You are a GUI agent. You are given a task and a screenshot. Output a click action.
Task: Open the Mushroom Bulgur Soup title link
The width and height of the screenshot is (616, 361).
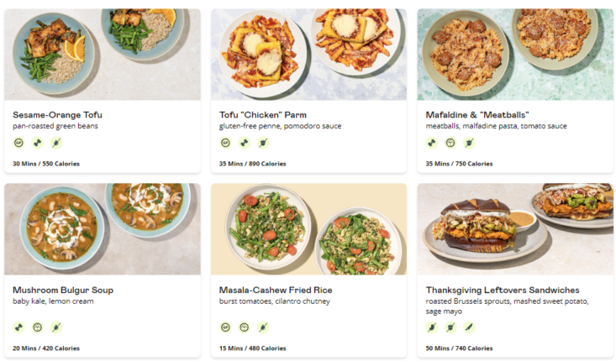63,290
